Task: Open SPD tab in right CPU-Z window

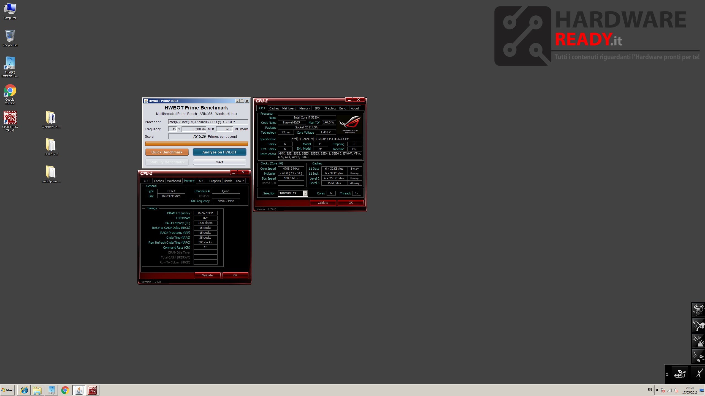Action: tap(317, 108)
